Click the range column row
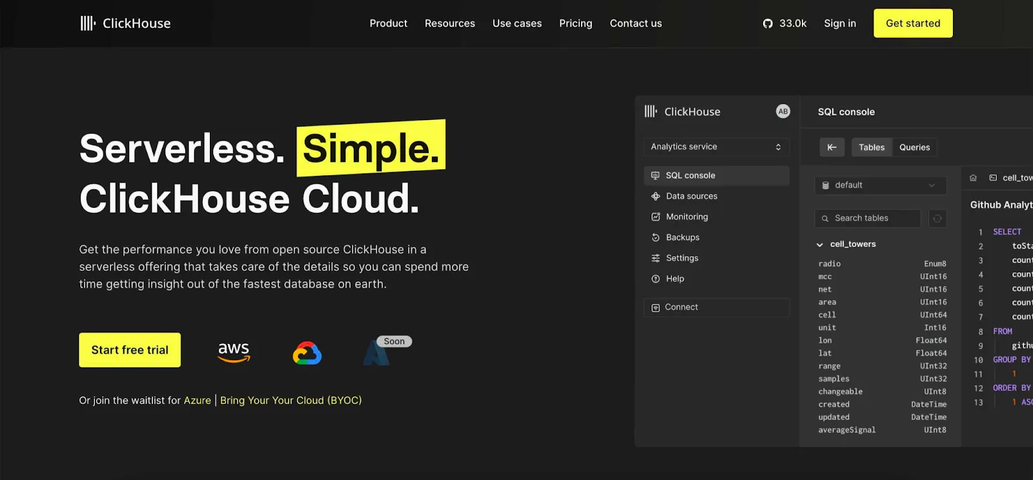The image size is (1033, 480). pyautogui.click(x=882, y=366)
